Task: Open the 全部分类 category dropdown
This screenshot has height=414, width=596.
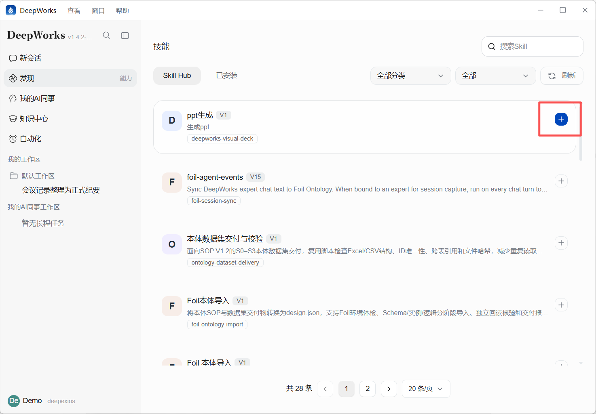Action: click(x=410, y=76)
